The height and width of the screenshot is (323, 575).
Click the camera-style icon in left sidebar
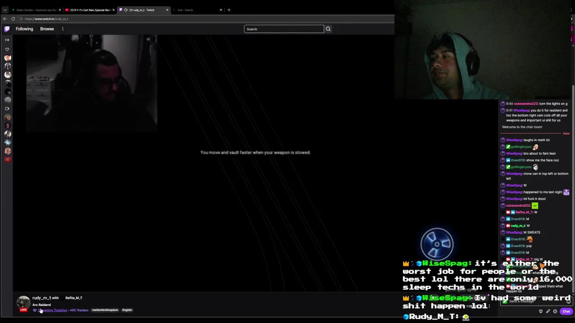[7, 109]
